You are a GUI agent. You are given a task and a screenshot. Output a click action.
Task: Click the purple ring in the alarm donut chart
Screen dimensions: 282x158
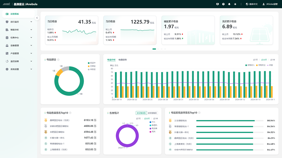click(118, 136)
